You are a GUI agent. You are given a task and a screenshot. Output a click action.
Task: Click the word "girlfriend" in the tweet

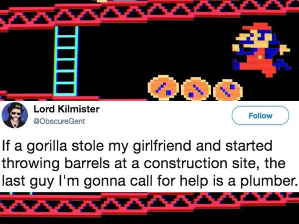162,146
